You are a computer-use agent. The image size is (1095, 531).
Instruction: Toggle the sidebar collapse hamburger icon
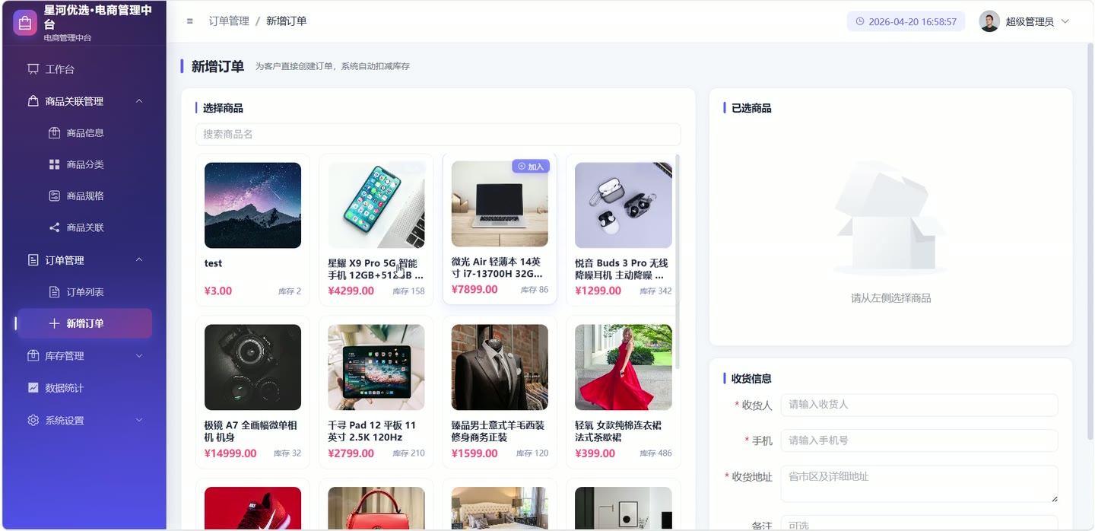tap(190, 21)
